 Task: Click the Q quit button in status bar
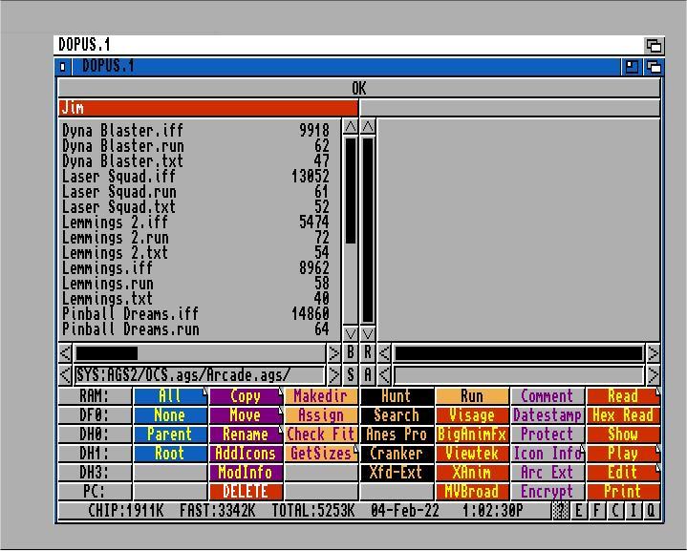[651, 511]
